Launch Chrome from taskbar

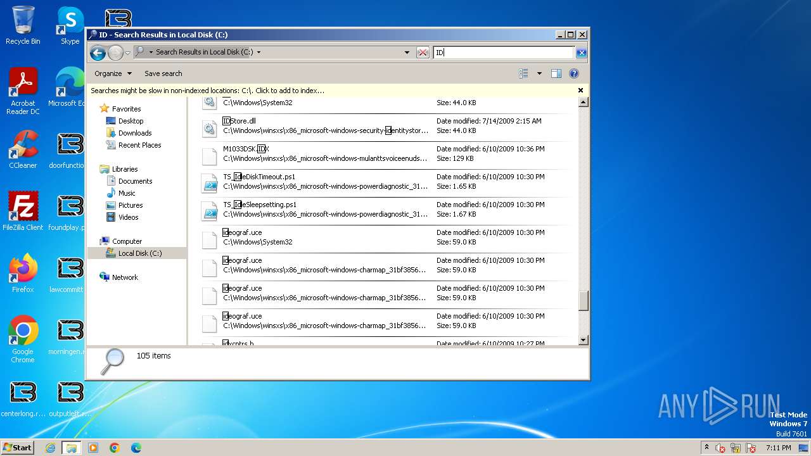(x=115, y=448)
